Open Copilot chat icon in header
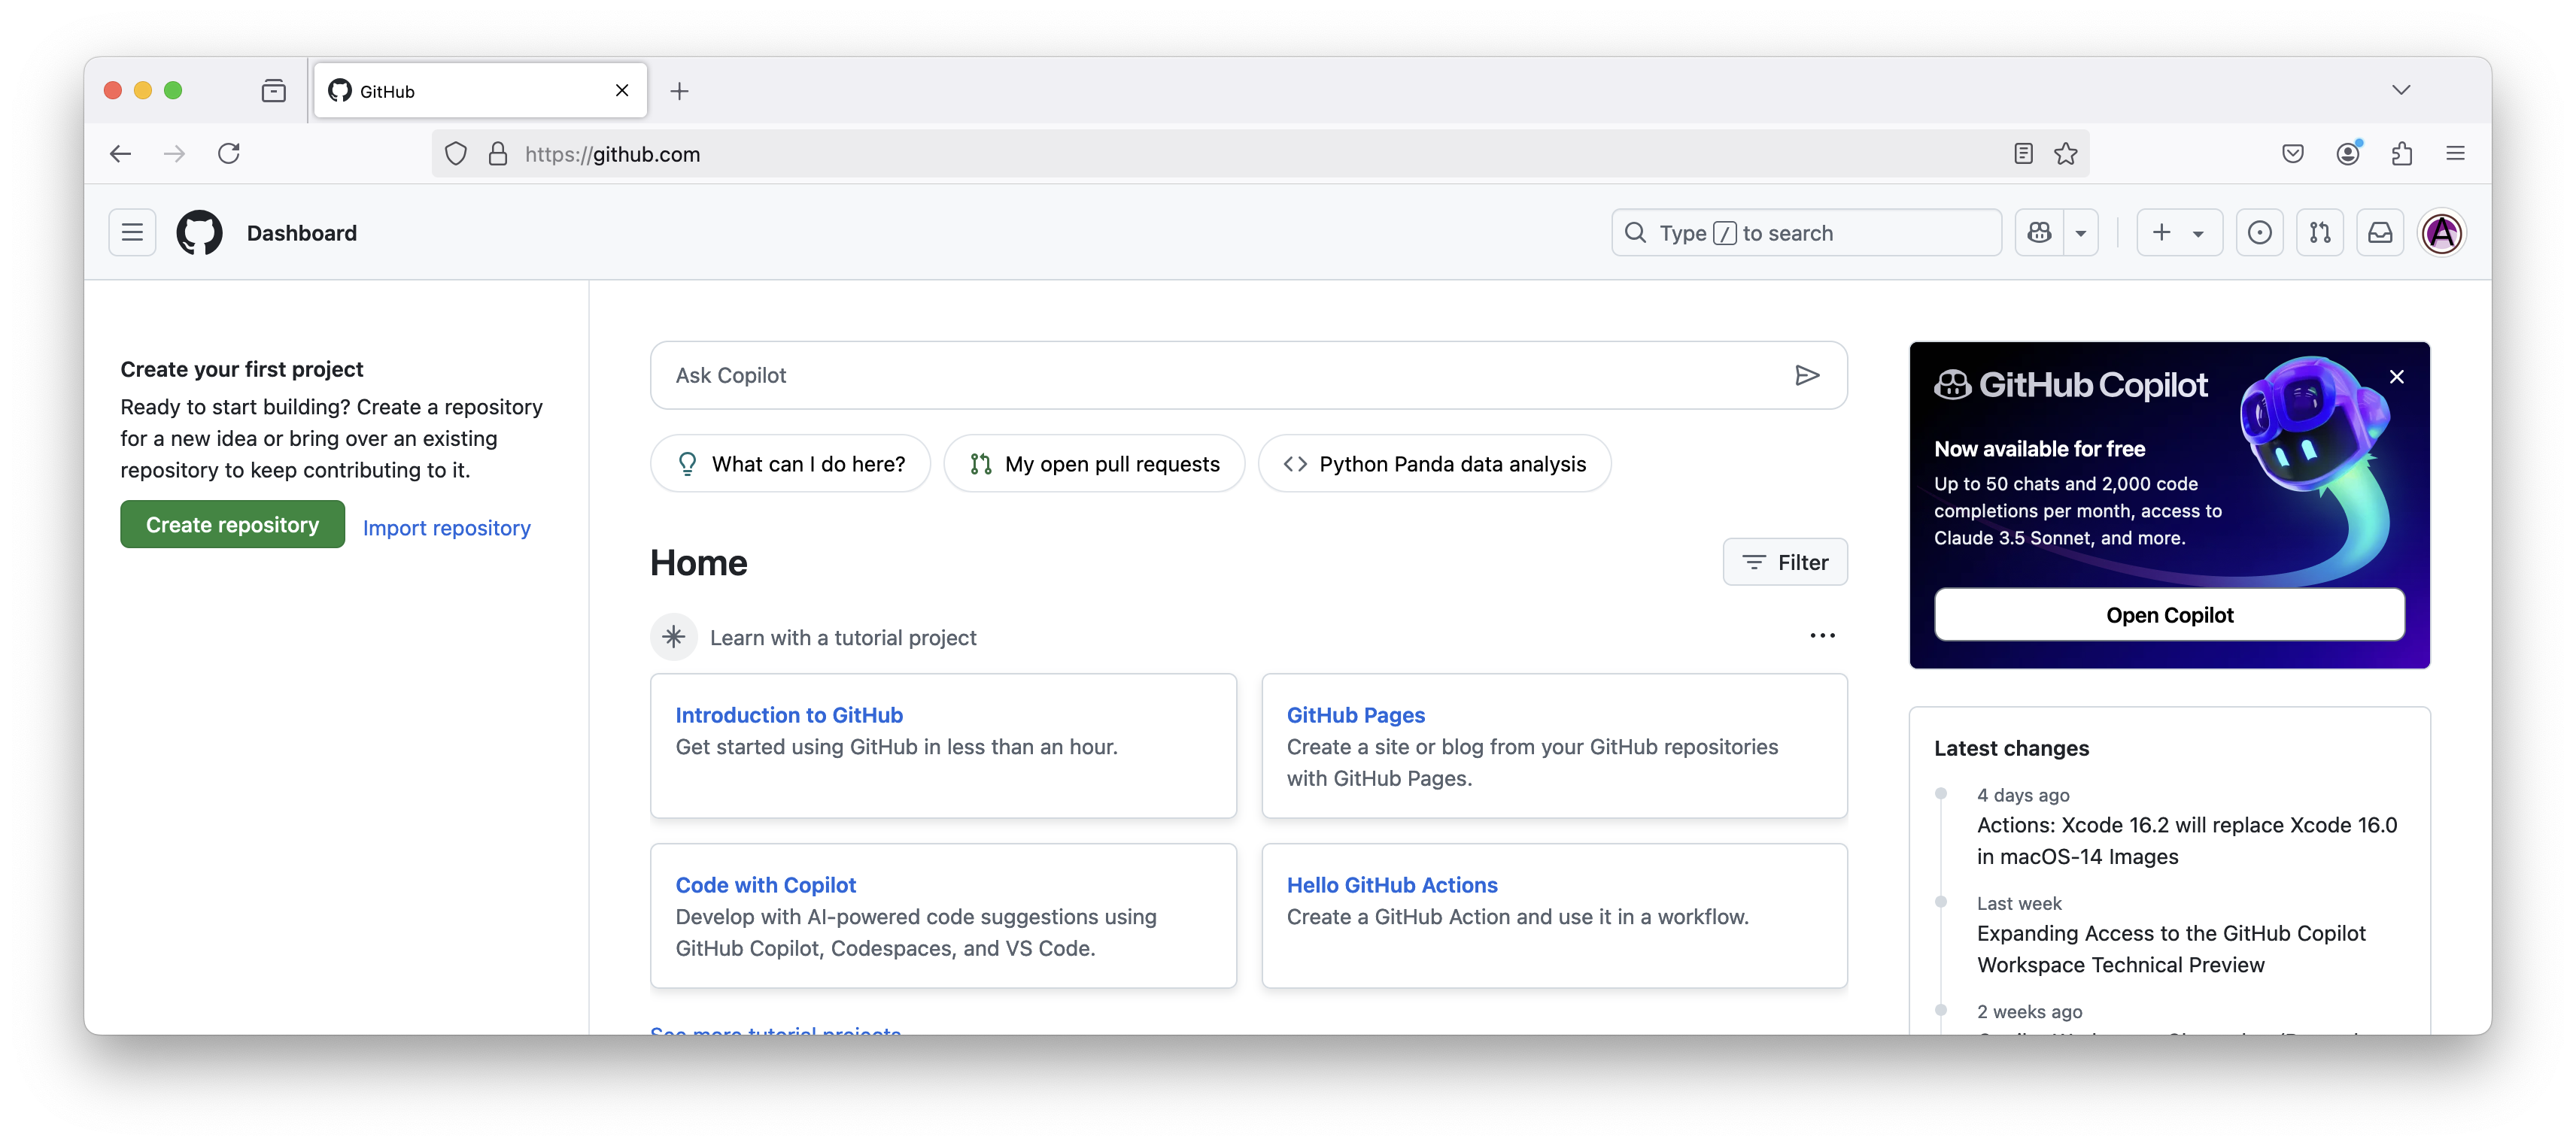This screenshot has width=2576, height=1146. pos(2040,233)
